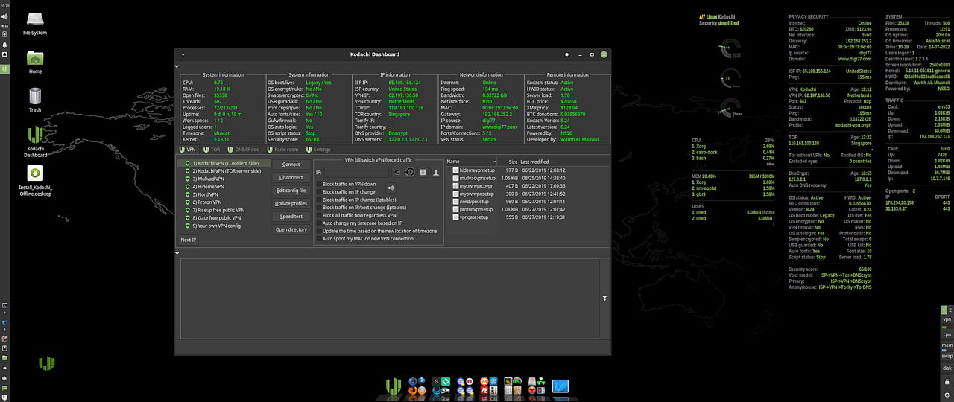Open the dark S app icon in dock
954x402 pixels.
click(x=437, y=381)
